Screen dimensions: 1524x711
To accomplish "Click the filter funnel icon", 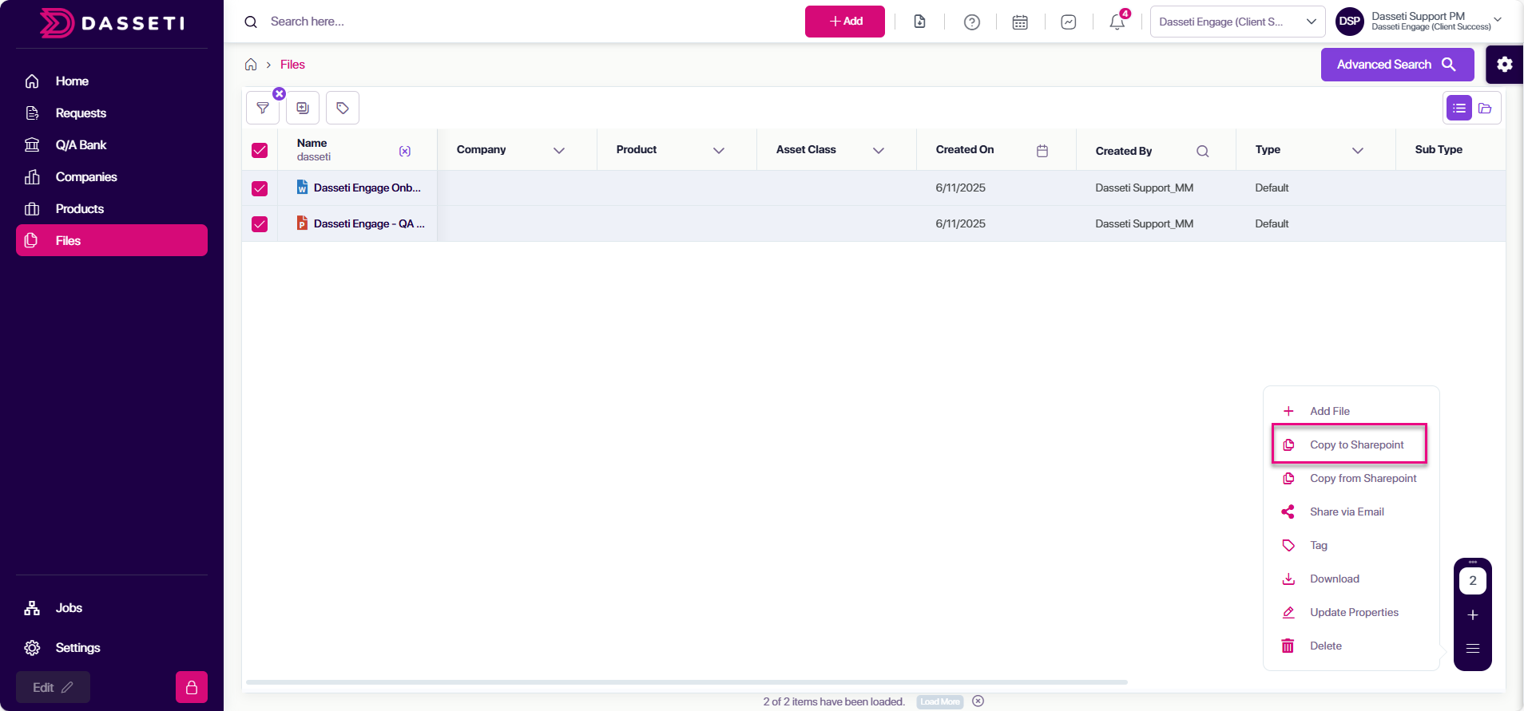I will pyautogui.click(x=263, y=108).
